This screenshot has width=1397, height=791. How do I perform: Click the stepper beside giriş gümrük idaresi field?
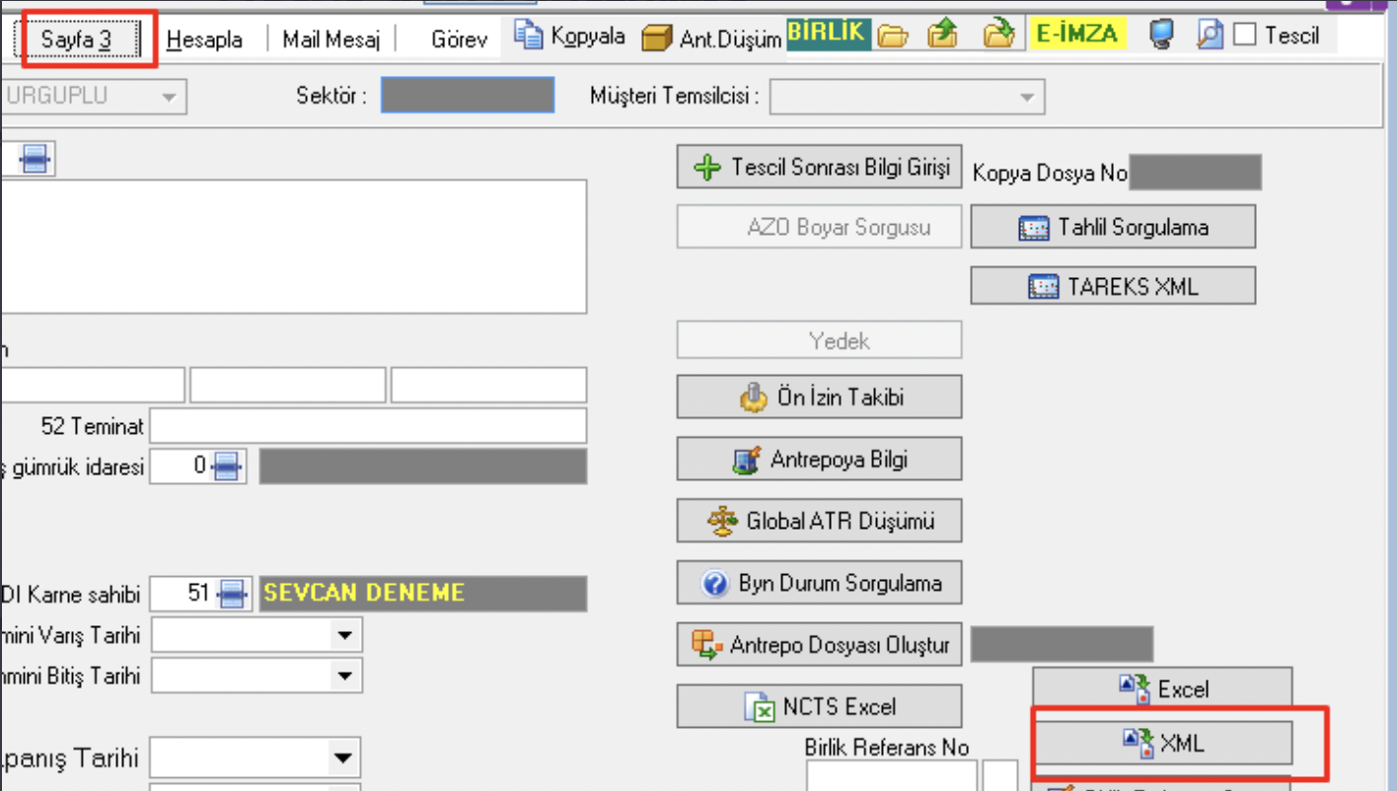pyautogui.click(x=225, y=467)
